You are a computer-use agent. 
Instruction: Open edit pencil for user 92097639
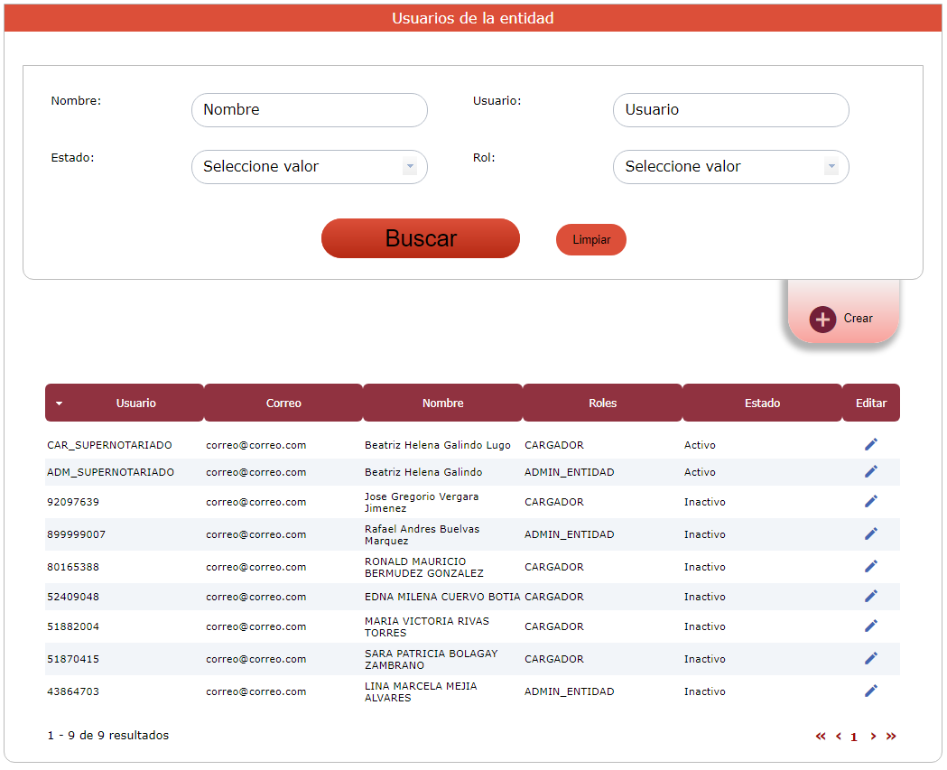click(870, 501)
